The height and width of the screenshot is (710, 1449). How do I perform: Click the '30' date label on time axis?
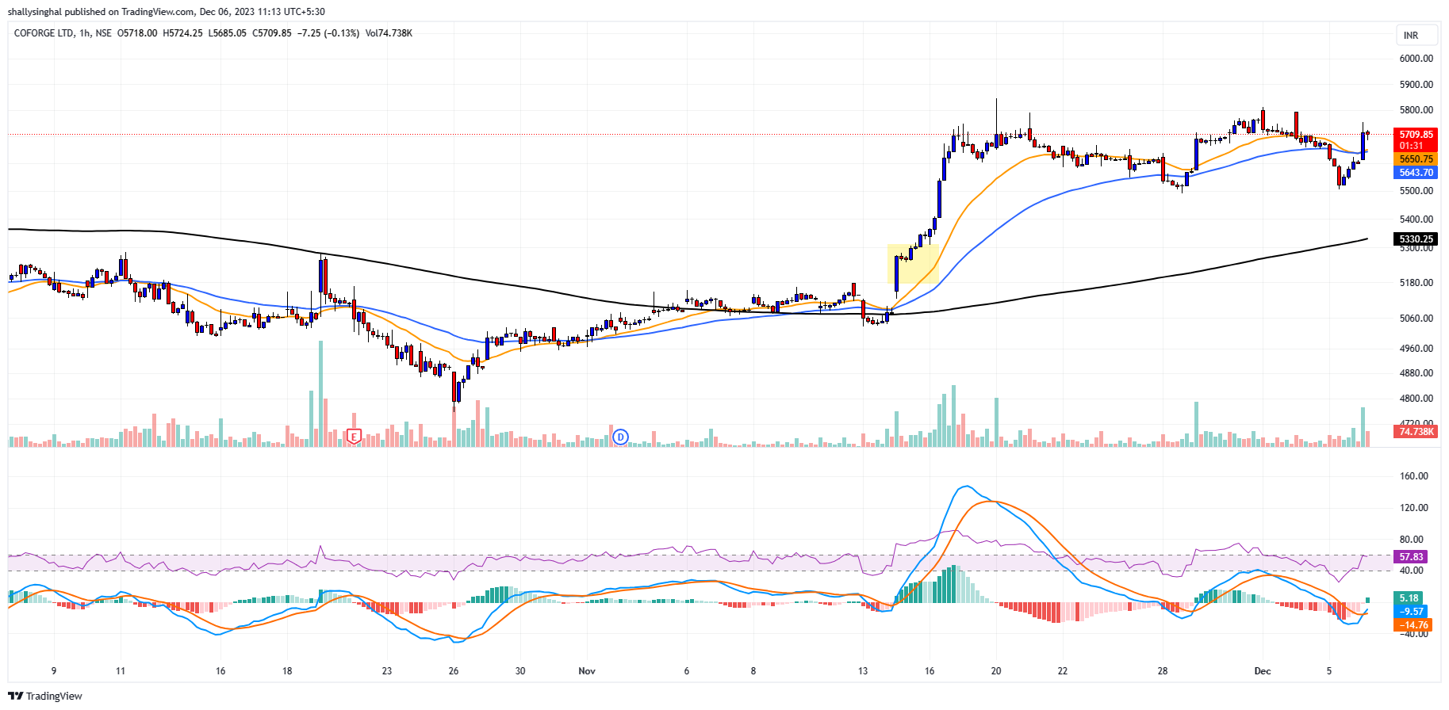pyautogui.click(x=520, y=671)
